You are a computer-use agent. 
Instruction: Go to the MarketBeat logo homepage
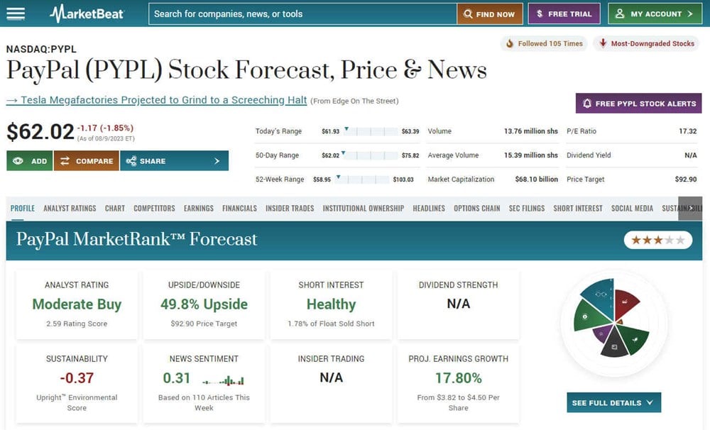87,13
